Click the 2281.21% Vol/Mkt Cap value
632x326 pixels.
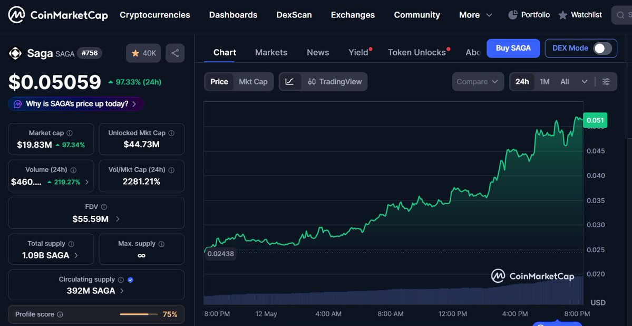[141, 181]
